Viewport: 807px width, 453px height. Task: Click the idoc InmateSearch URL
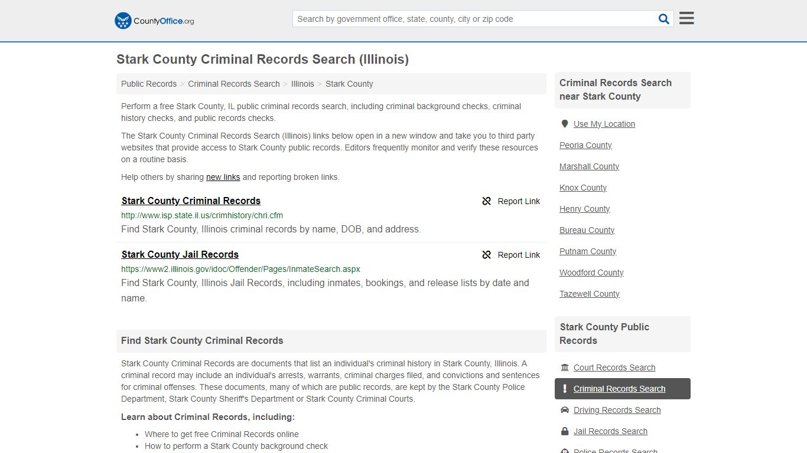[240, 269]
